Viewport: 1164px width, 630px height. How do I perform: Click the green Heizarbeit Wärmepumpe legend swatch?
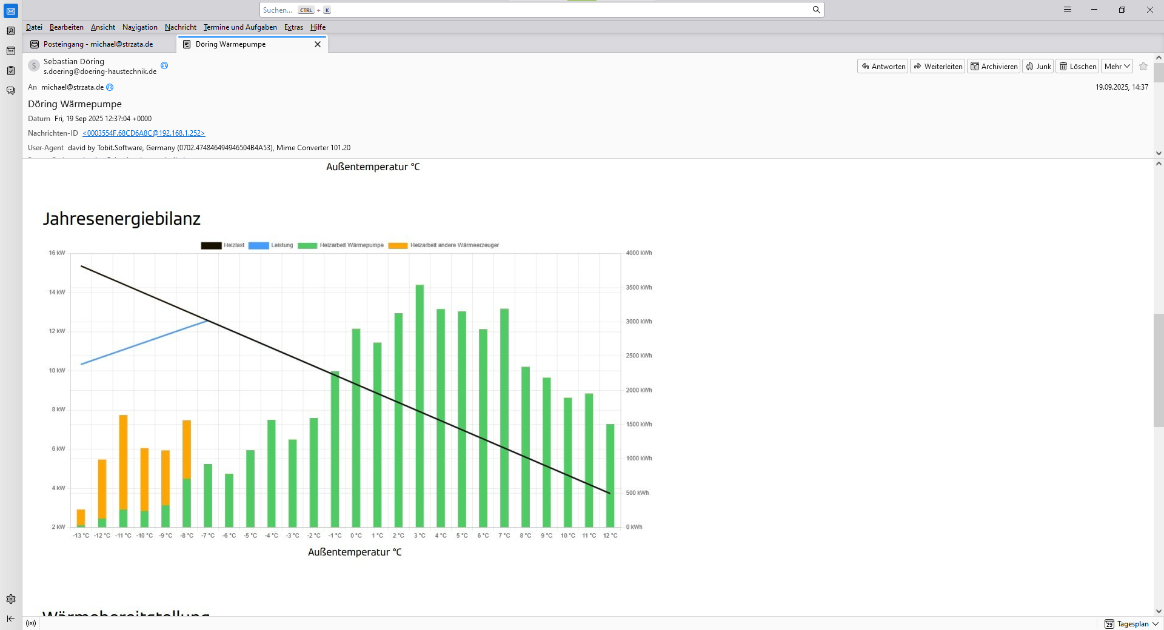tap(307, 245)
